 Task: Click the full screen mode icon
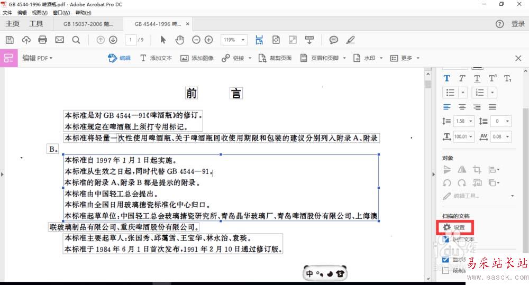pos(293,40)
